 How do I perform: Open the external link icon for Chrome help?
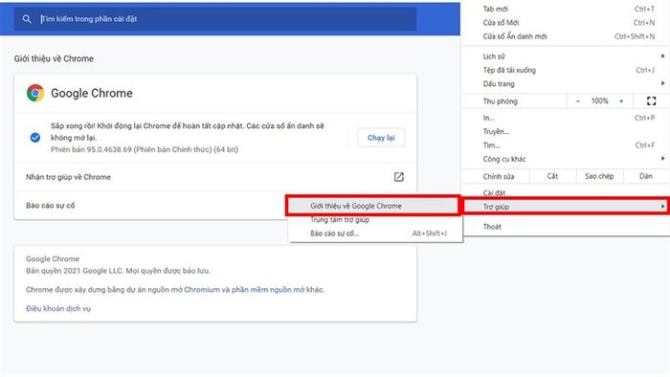coord(399,177)
